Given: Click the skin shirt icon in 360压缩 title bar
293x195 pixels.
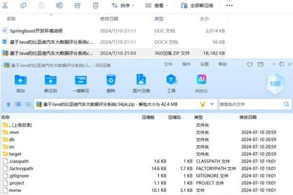Looking at the screenshot, I should point(250,64).
